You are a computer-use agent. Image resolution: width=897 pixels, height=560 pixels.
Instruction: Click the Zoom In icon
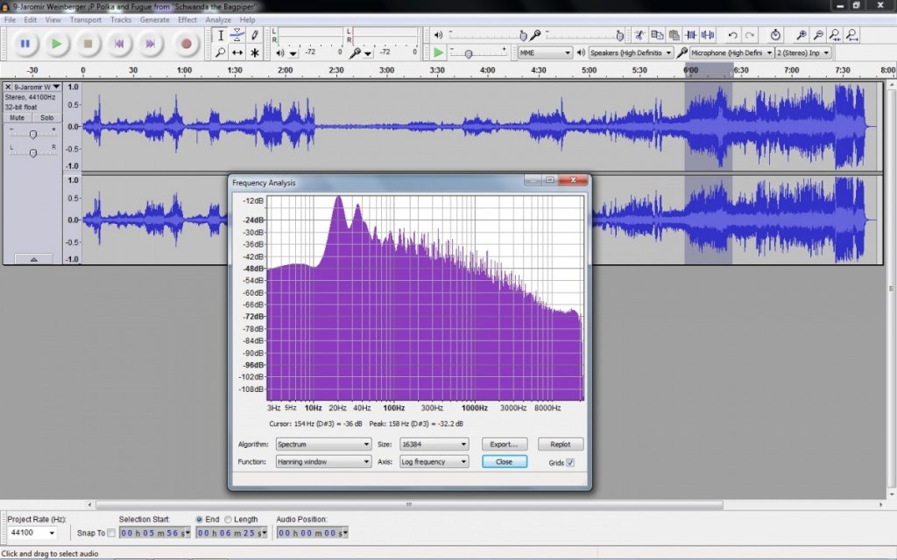coord(802,35)
